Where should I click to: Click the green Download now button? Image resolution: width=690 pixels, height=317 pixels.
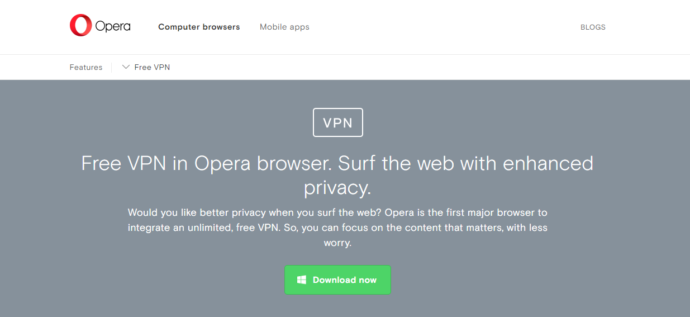pos(337,280)
